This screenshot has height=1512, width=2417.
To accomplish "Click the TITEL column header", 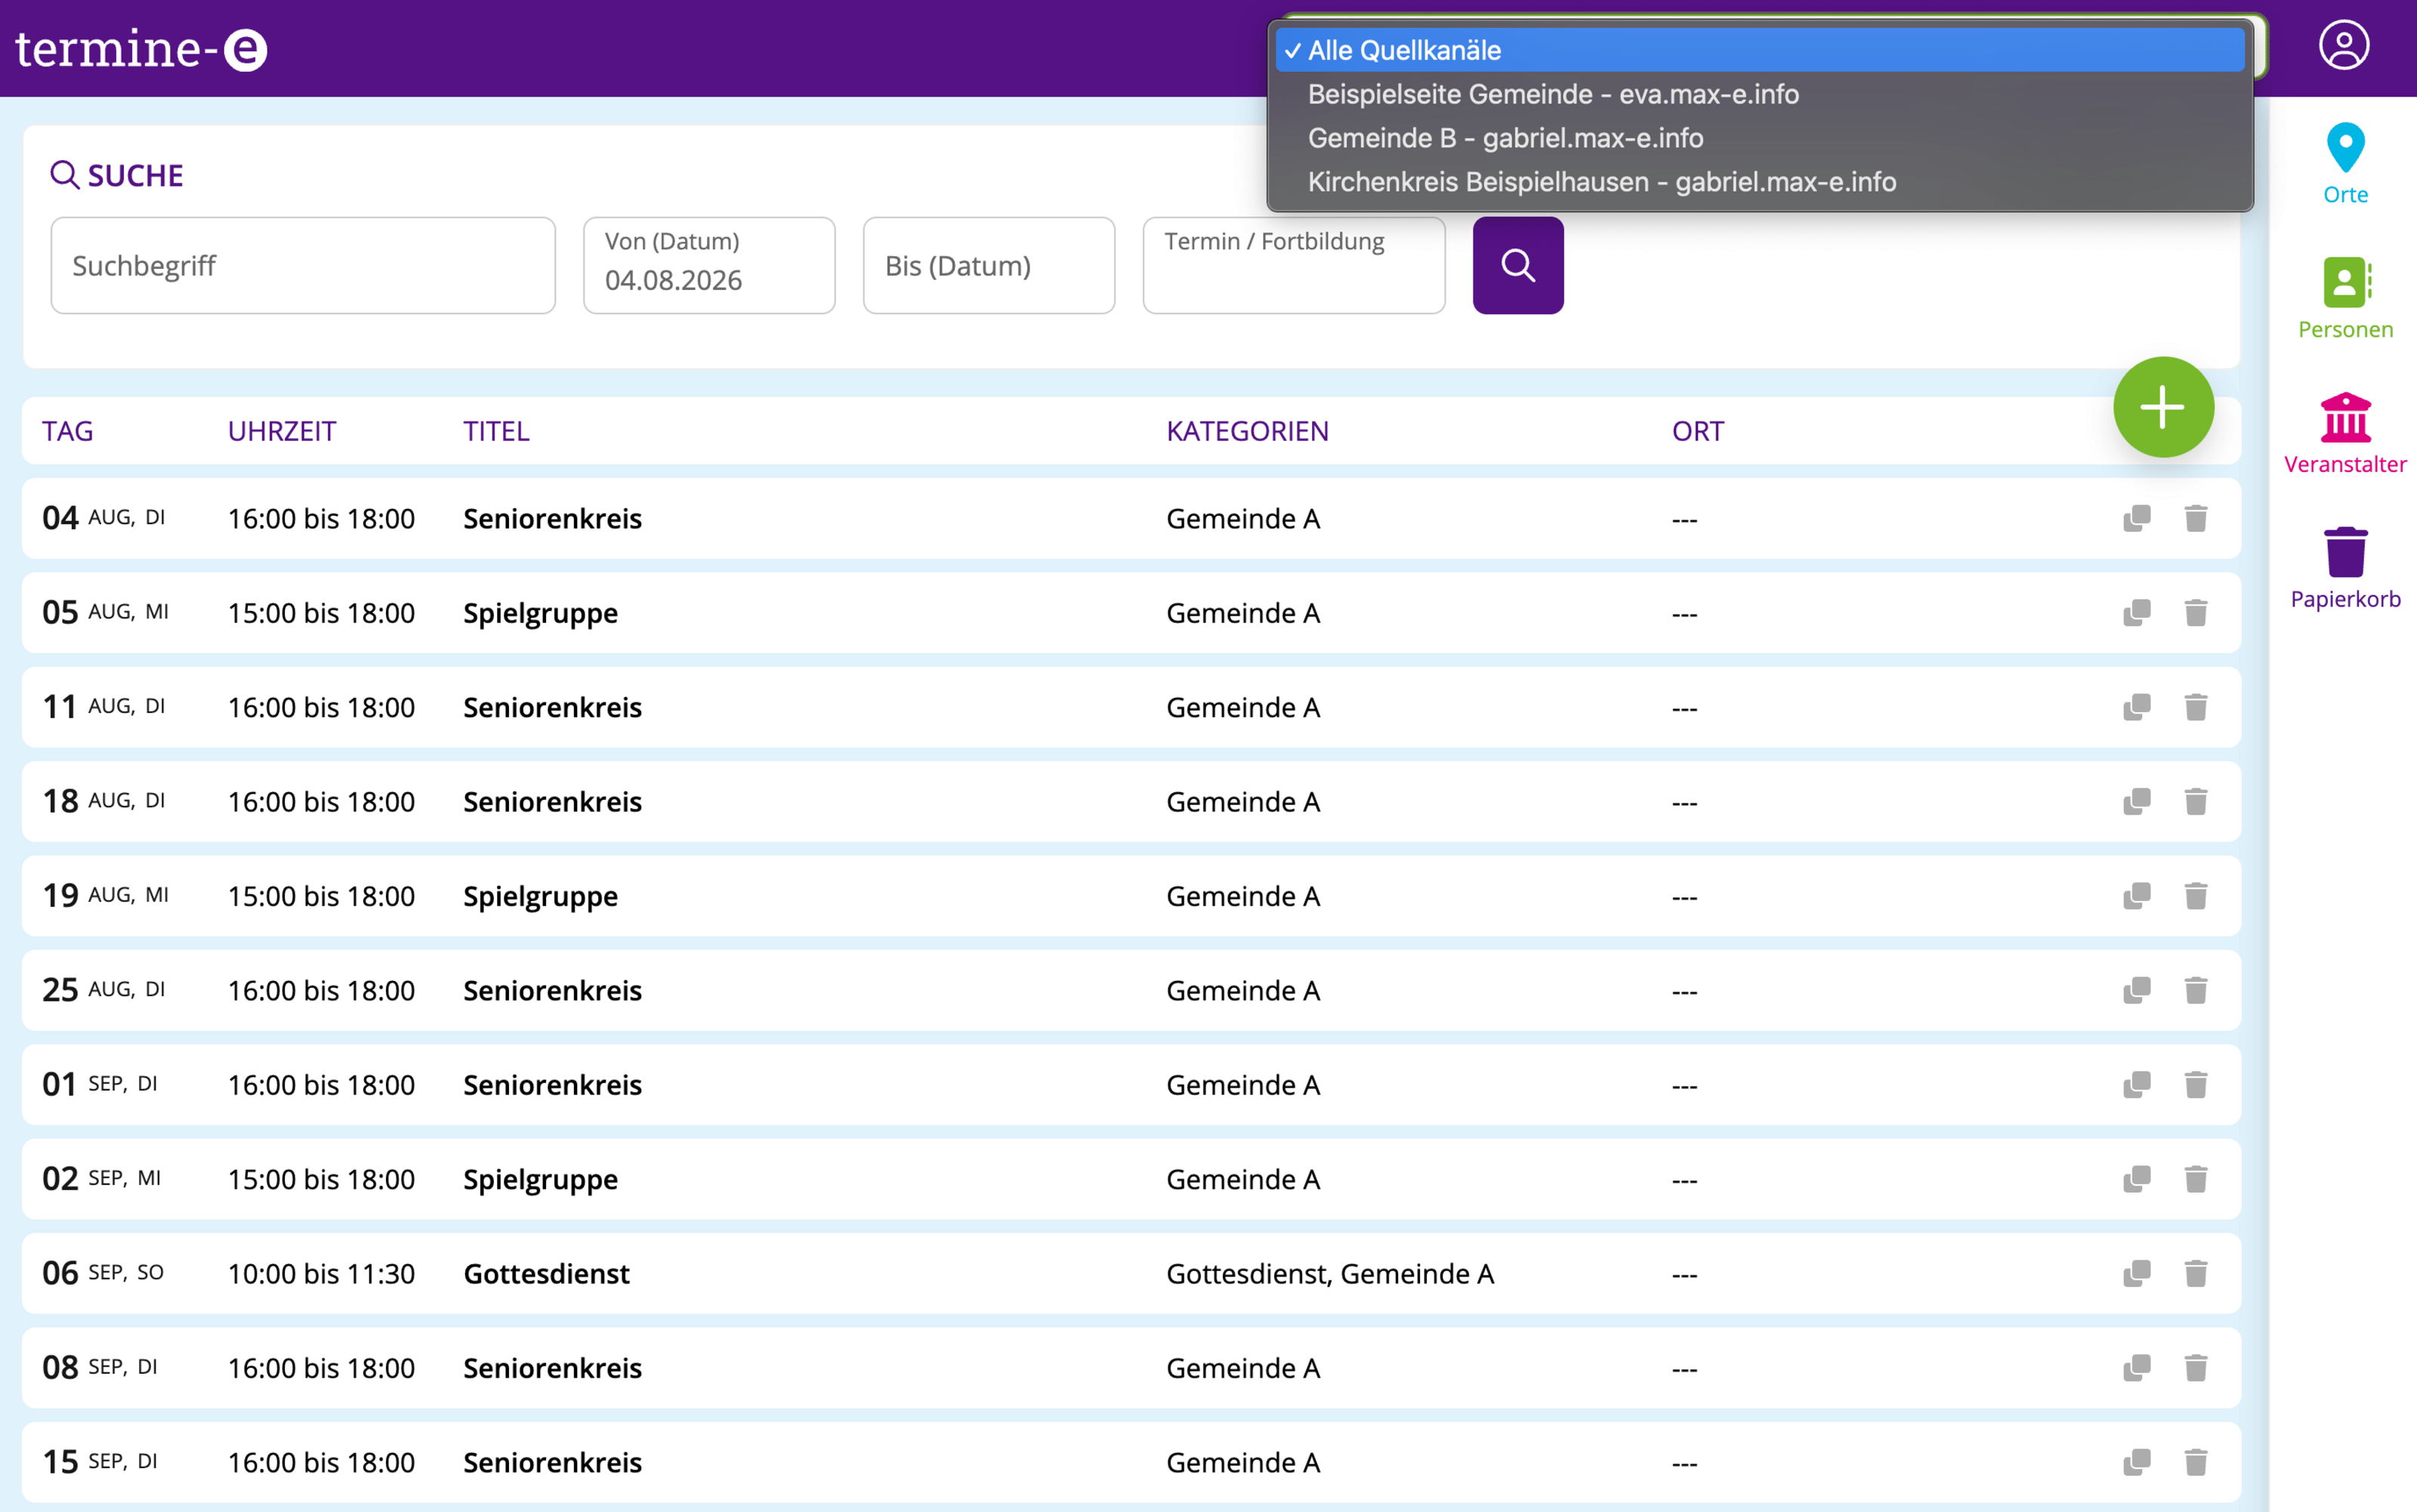I will coord(496,431).
